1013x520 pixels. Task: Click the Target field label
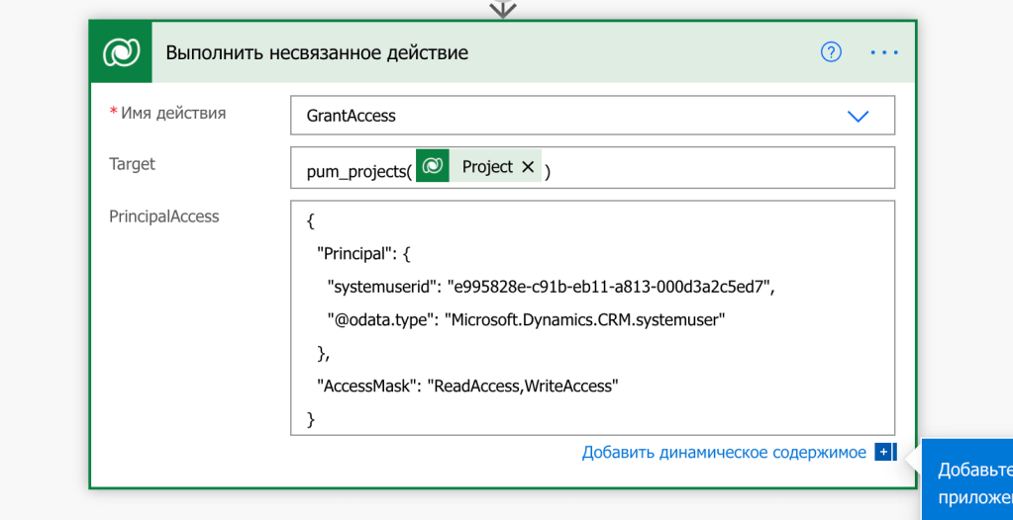pos(132,164)
